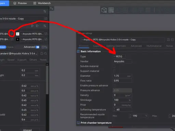The image size is (175, 131).
Task: Click the Basic information section icon
Action: click(x=78, y=52)
